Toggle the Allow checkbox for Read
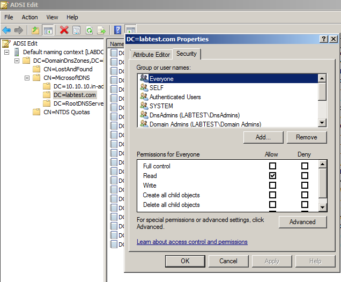 273,176
